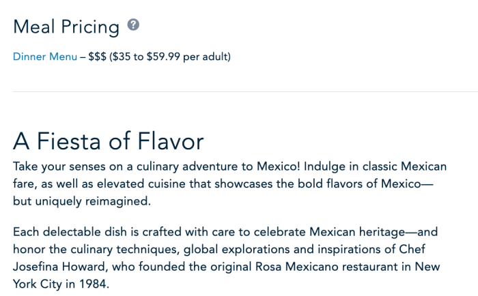Open the Dinner Menu link
Viewport: 478px width, 296px height.
click(x=45, y=57)
